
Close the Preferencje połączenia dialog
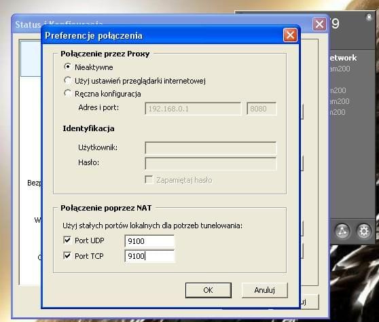[290, 35]
